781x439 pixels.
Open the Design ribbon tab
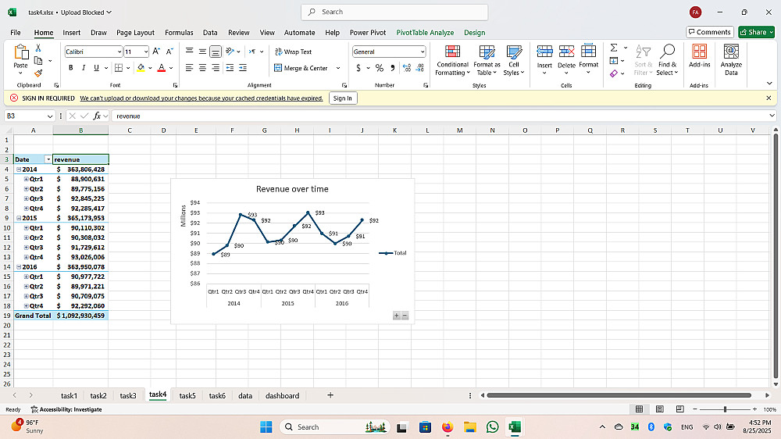[x=474, y=32]
